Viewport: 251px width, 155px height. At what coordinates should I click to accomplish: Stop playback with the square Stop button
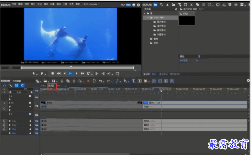click(x=53, y=74)
